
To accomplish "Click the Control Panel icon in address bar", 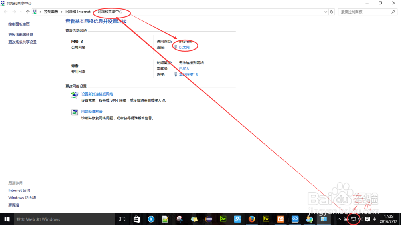I will click(35, 12).
